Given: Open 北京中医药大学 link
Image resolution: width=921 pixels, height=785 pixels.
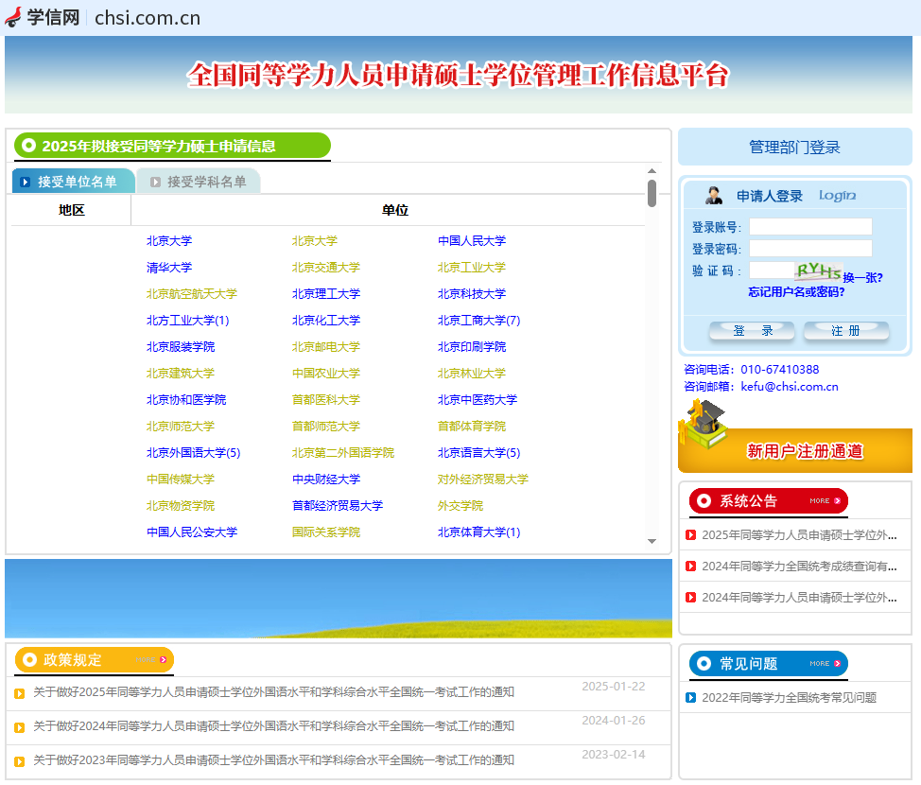Looking at the screenshot, I should 478,399.
